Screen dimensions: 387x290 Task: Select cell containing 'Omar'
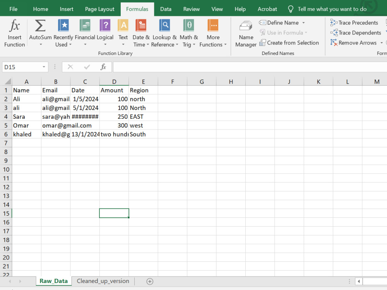[26, 125]
